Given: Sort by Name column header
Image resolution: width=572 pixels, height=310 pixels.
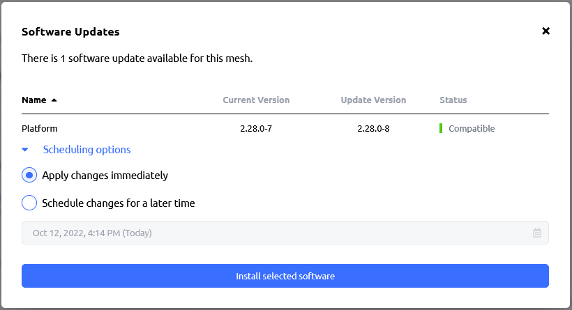Looking at the screenshot, I should click(x=34, y=100).
